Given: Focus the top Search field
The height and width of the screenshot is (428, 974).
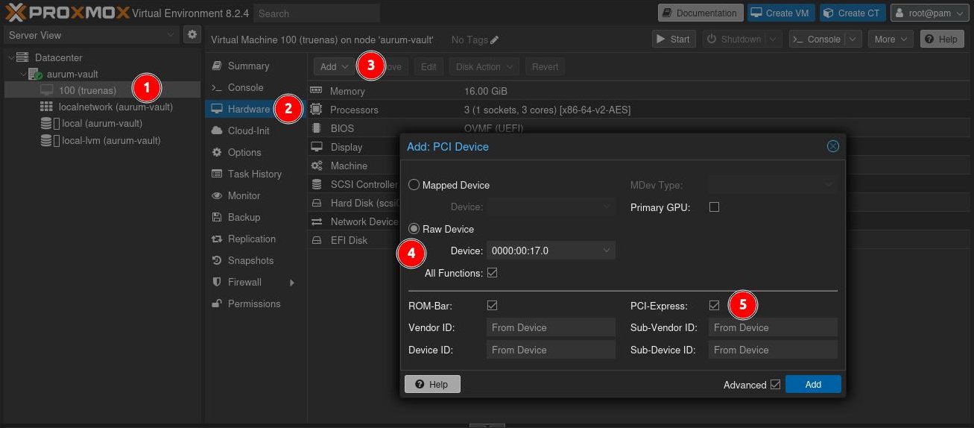Looking at the screenshot, I should pyautogui.click(x=317, y=13).
